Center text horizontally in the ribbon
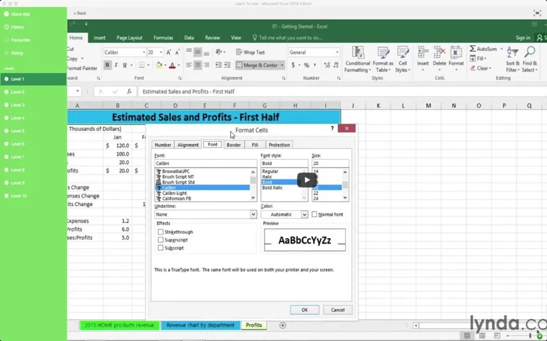 pyautogui.click(x=198, y=65)
